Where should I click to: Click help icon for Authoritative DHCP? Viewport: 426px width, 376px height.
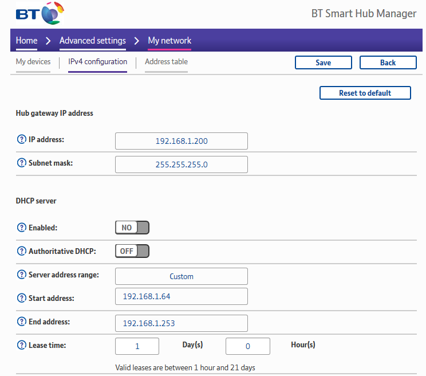point(22,251)
